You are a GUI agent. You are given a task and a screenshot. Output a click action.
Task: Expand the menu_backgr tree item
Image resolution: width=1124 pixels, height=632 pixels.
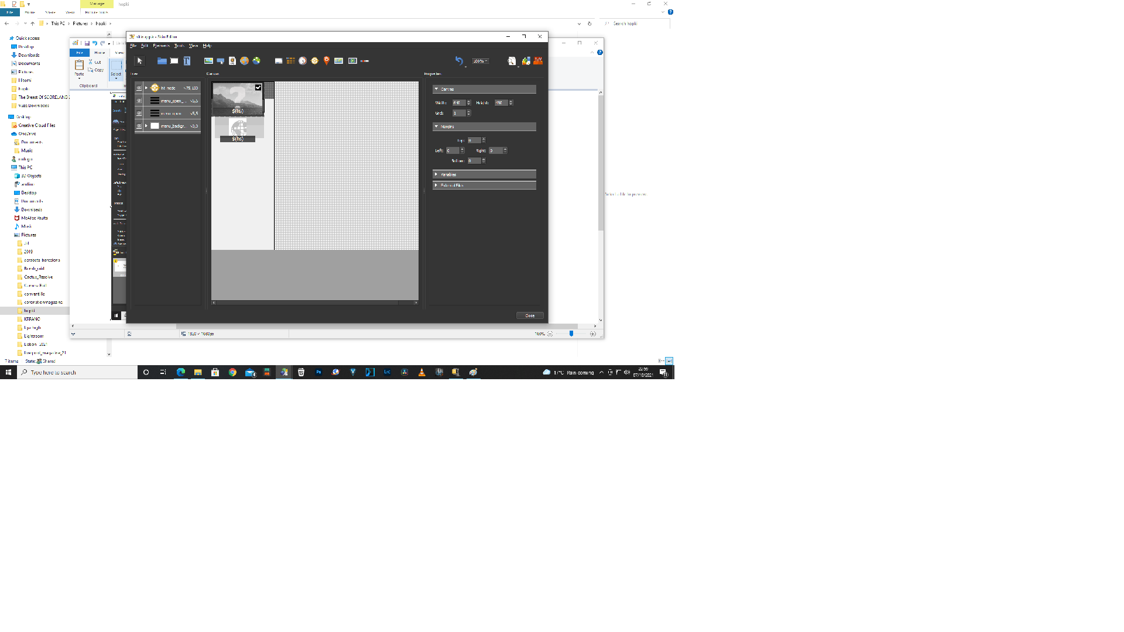click(x=146, y=126)
